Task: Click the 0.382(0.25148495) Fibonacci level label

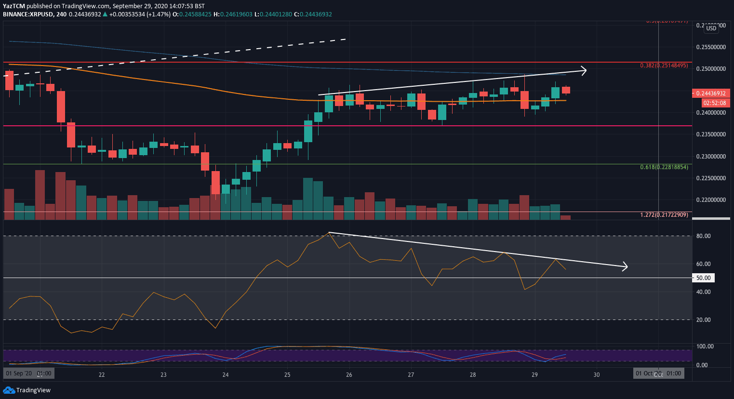Action: coord(664,66)
